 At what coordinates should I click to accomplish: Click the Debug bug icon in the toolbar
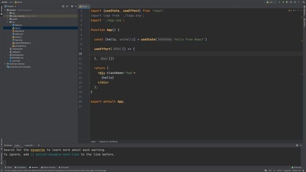coord(283,2)
